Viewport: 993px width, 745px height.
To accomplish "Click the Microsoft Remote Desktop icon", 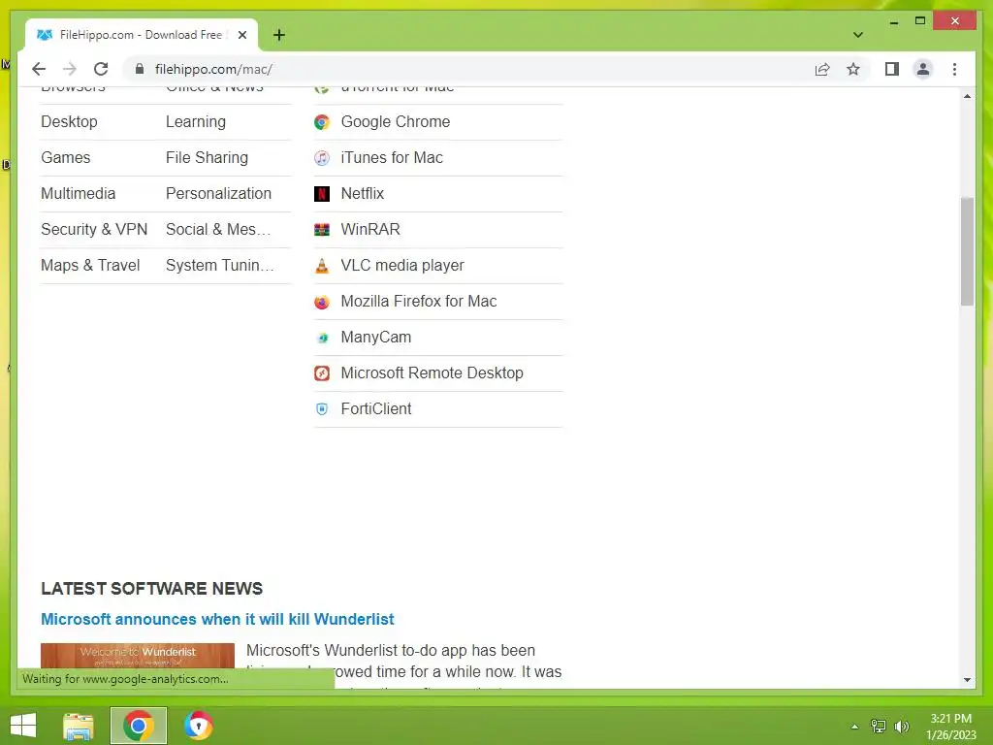I will tap(322, 373).
